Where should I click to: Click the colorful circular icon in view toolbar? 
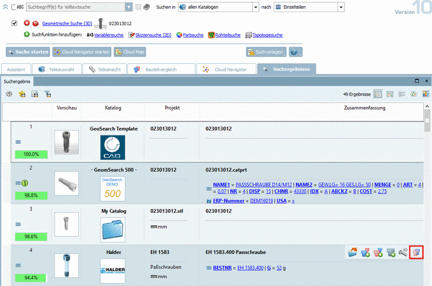pos(414,94)
